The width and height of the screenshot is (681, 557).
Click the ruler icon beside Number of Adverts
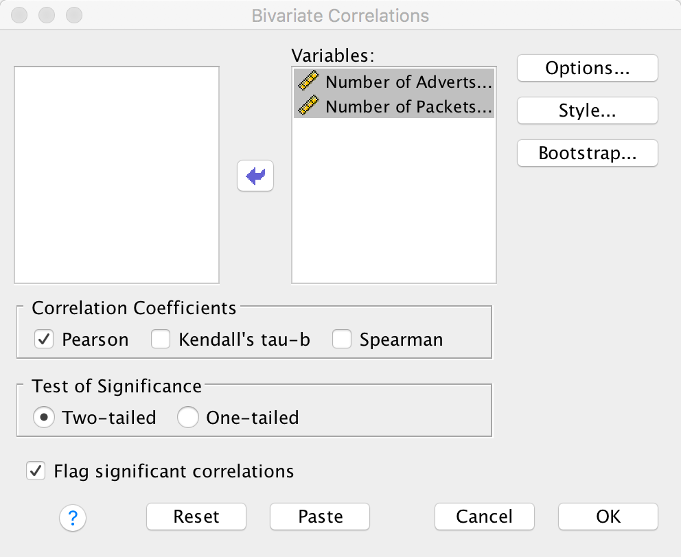click(x=309, y=82)
